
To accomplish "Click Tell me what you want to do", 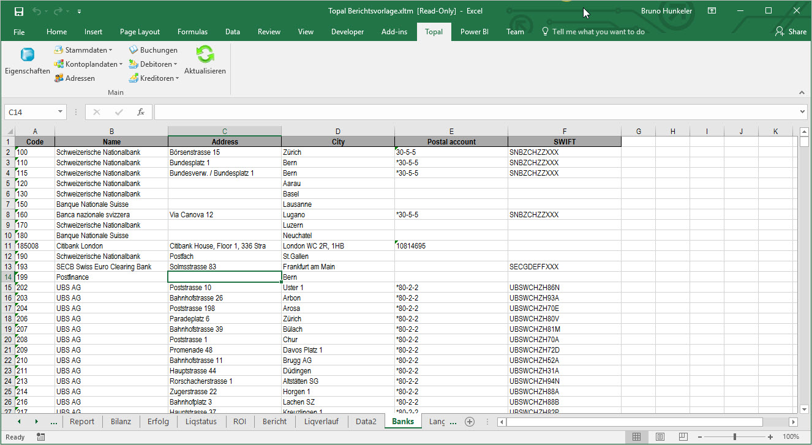I will point(598,32).
